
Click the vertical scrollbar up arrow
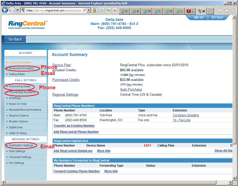coord(234,17)
